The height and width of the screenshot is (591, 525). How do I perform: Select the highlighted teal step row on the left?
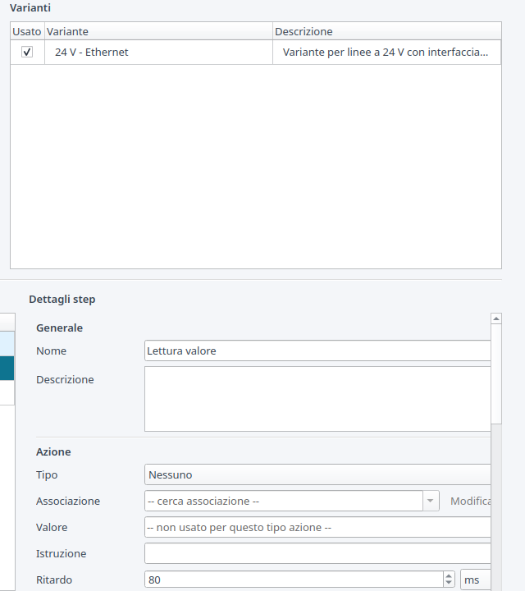[7, 368]
